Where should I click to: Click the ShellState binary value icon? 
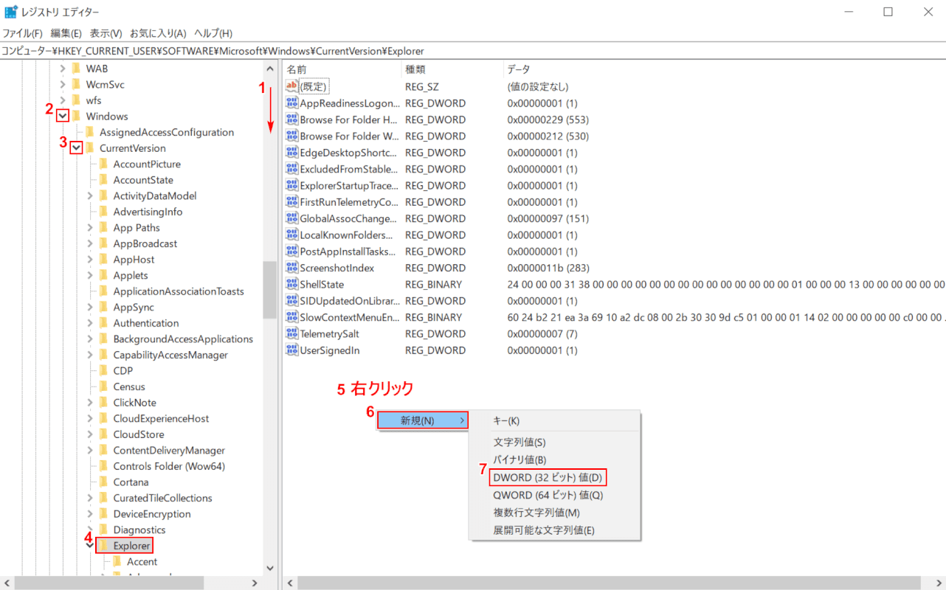[x=291, y=285]
